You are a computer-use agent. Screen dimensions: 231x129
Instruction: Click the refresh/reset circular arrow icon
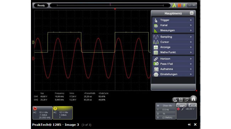click(175, 100)
